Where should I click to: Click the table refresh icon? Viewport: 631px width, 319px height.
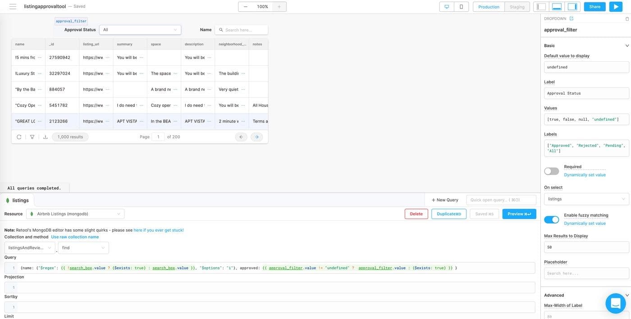click(19, 137)
